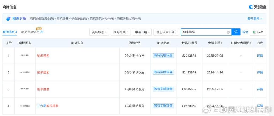Click 42类-网站服务 cell in row 3
The width and height of the screenshot is (274, 116).
135,89
